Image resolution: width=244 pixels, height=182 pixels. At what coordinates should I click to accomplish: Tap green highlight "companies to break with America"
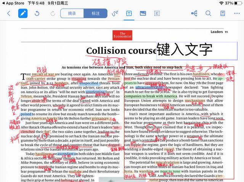(151, 96)
